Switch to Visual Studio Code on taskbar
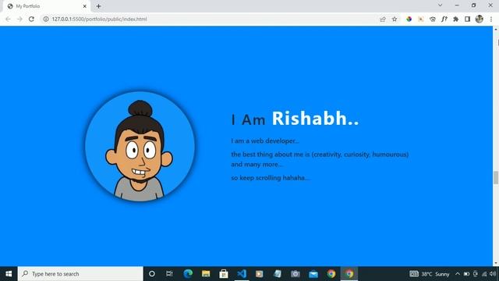The image size is (499, 281). (242, 274)
